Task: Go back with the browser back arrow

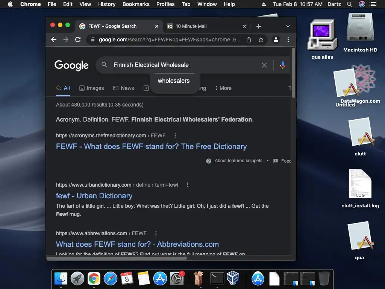Action: [54, 40]
